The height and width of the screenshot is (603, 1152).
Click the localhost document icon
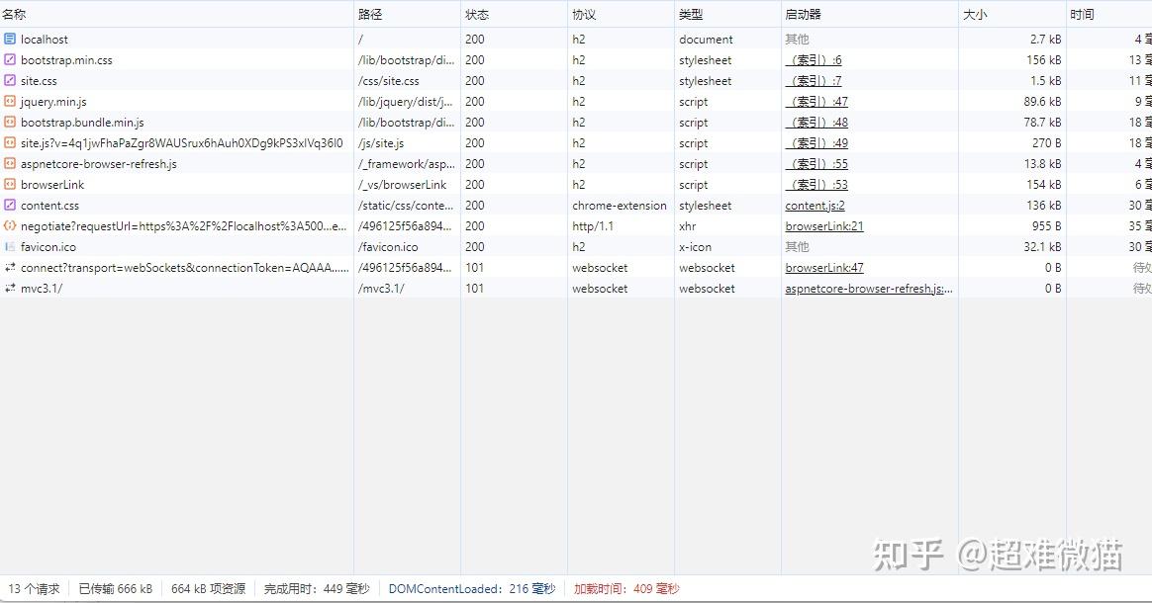coord(10,39)
